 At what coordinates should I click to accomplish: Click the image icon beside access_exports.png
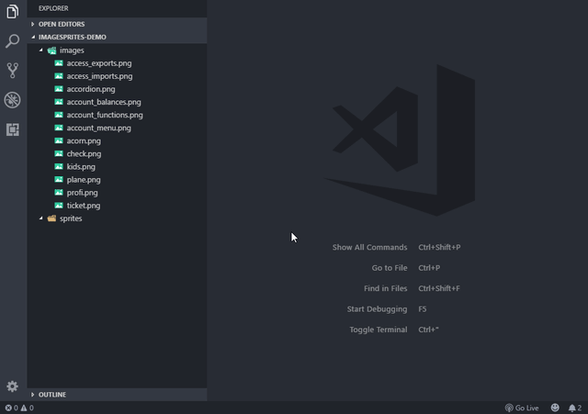pos(59,63)
